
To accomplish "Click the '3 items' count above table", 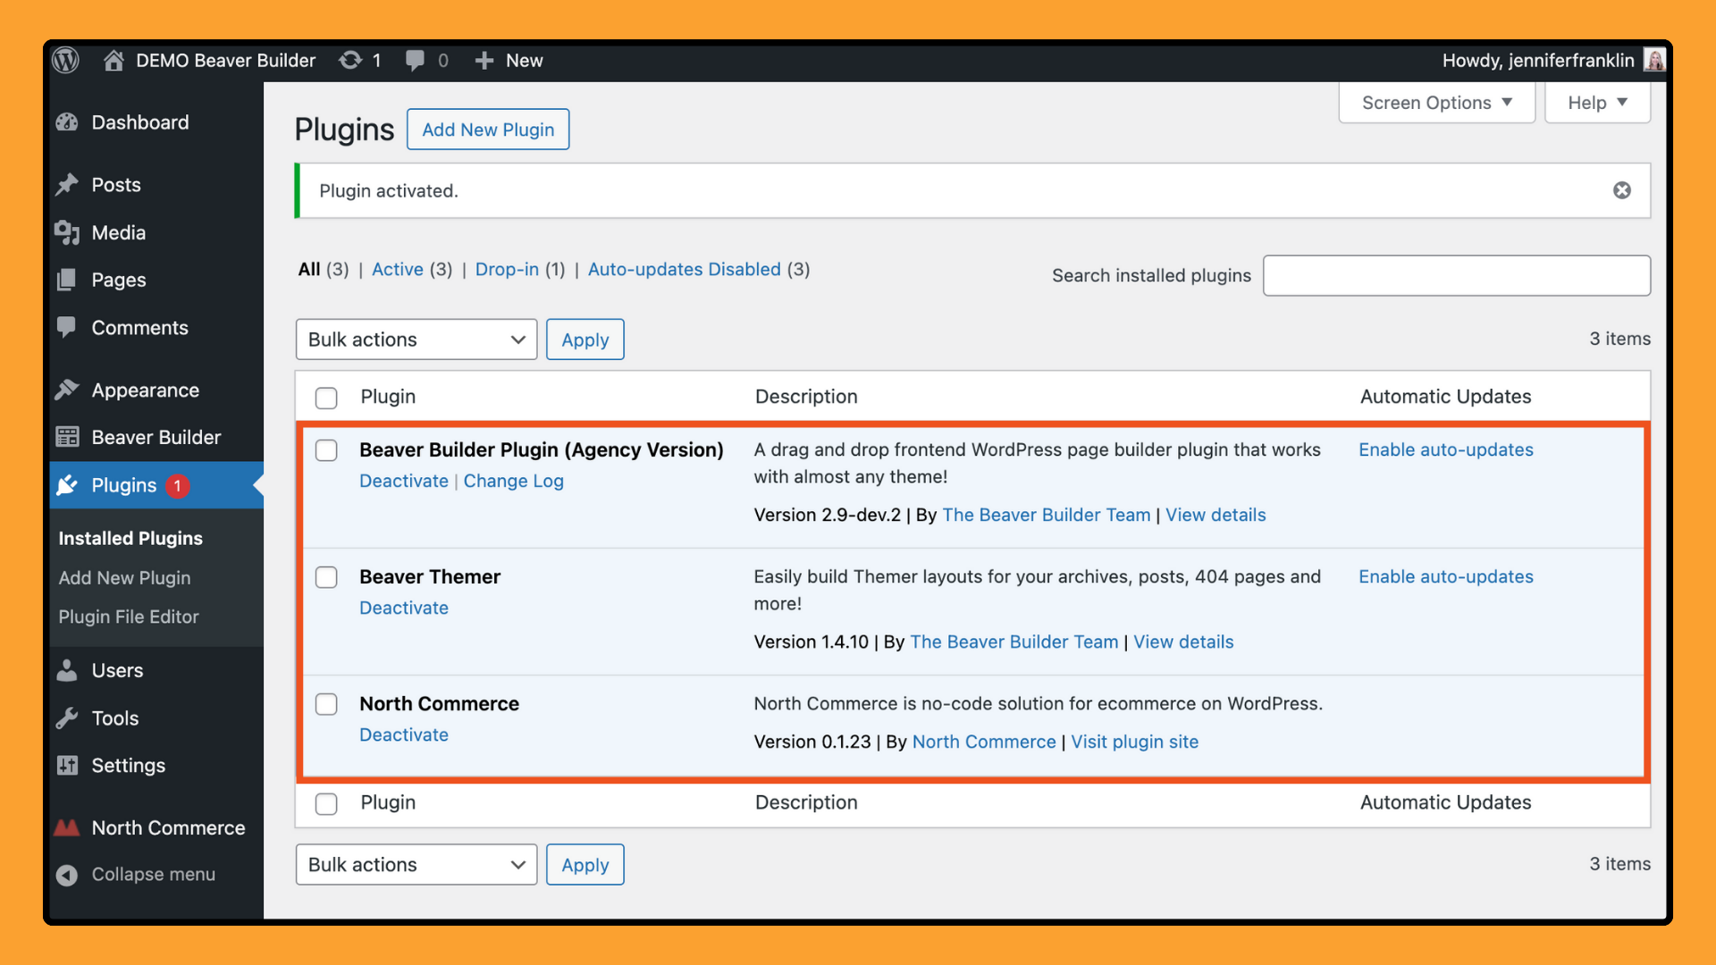I will point(1619,339).
